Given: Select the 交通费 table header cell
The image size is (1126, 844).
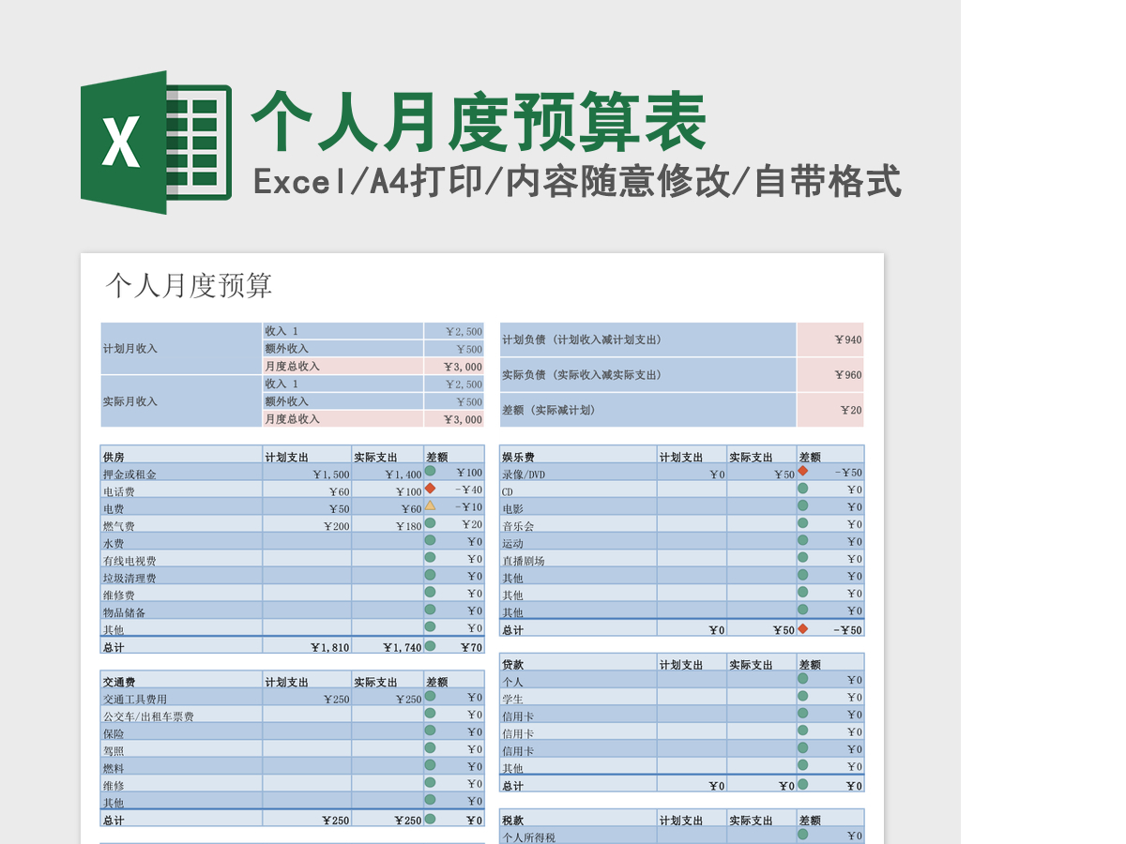Looking at the screenshot, I should click(181, 680).
